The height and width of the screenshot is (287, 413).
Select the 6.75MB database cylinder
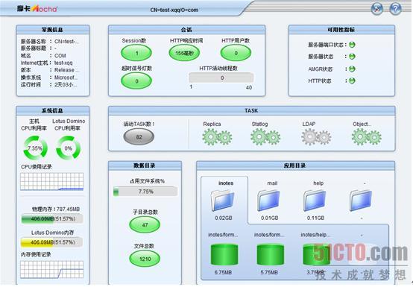pos(224,254)
